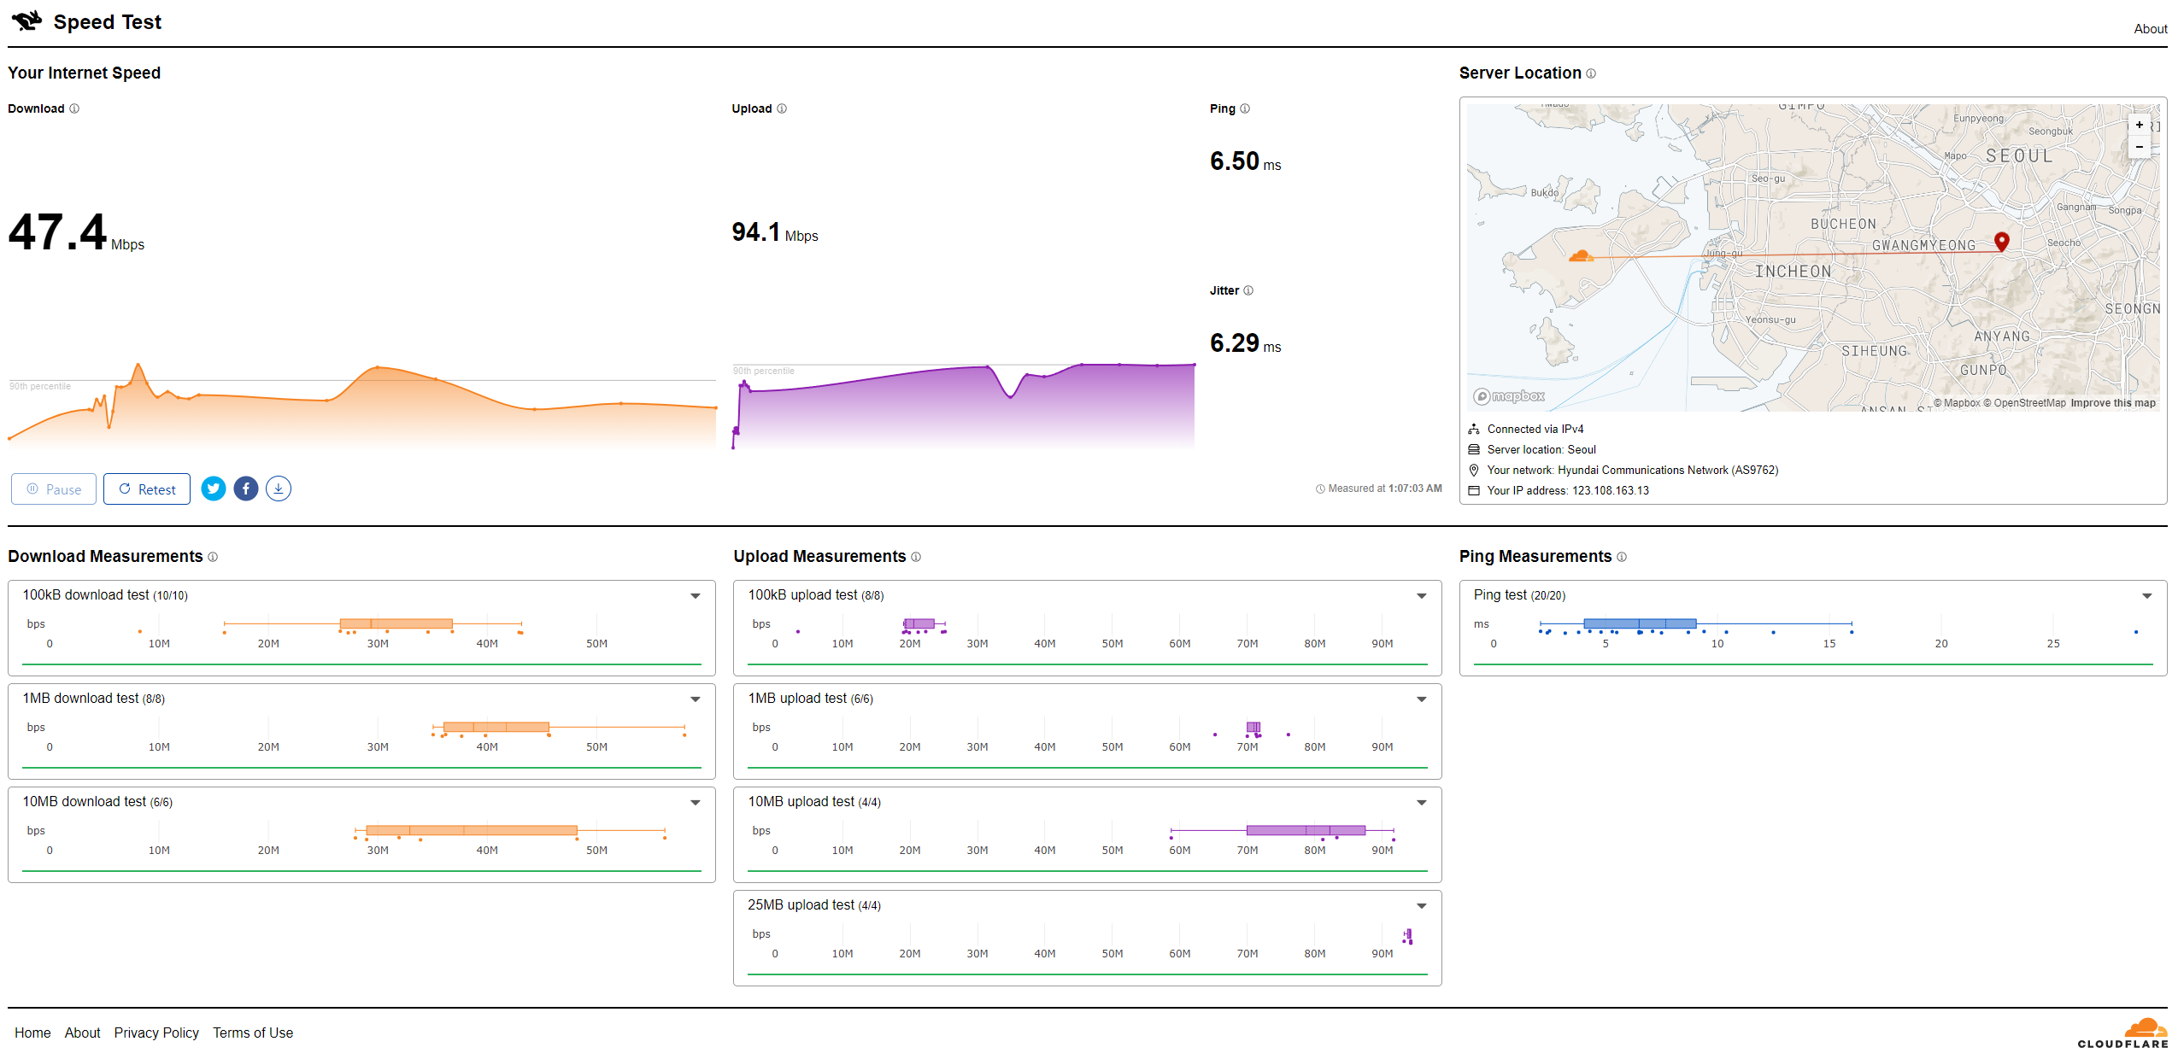
Task: Expand the 100kB download test panel
Action: 696,596
